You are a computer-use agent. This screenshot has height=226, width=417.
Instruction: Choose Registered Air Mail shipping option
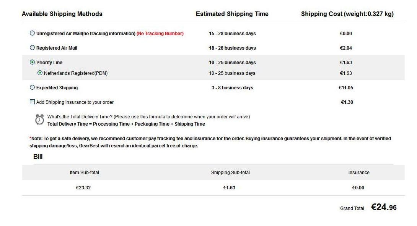pyautogui.click(x=32, y=48)
